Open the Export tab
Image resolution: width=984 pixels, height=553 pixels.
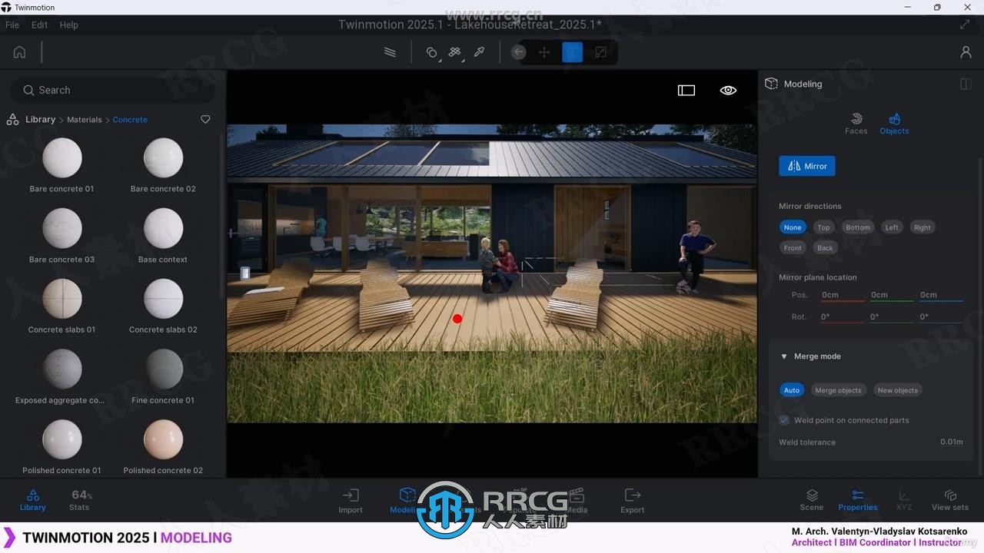click(633, 501)
